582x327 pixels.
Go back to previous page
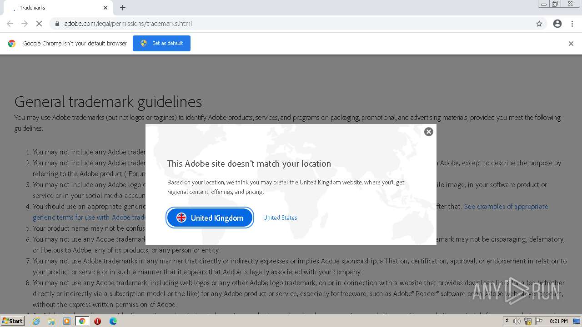10,24
